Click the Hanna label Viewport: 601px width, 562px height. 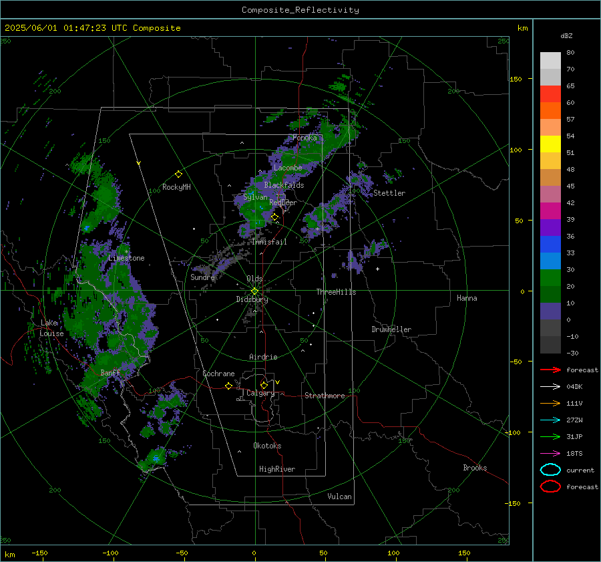point(467,298)
